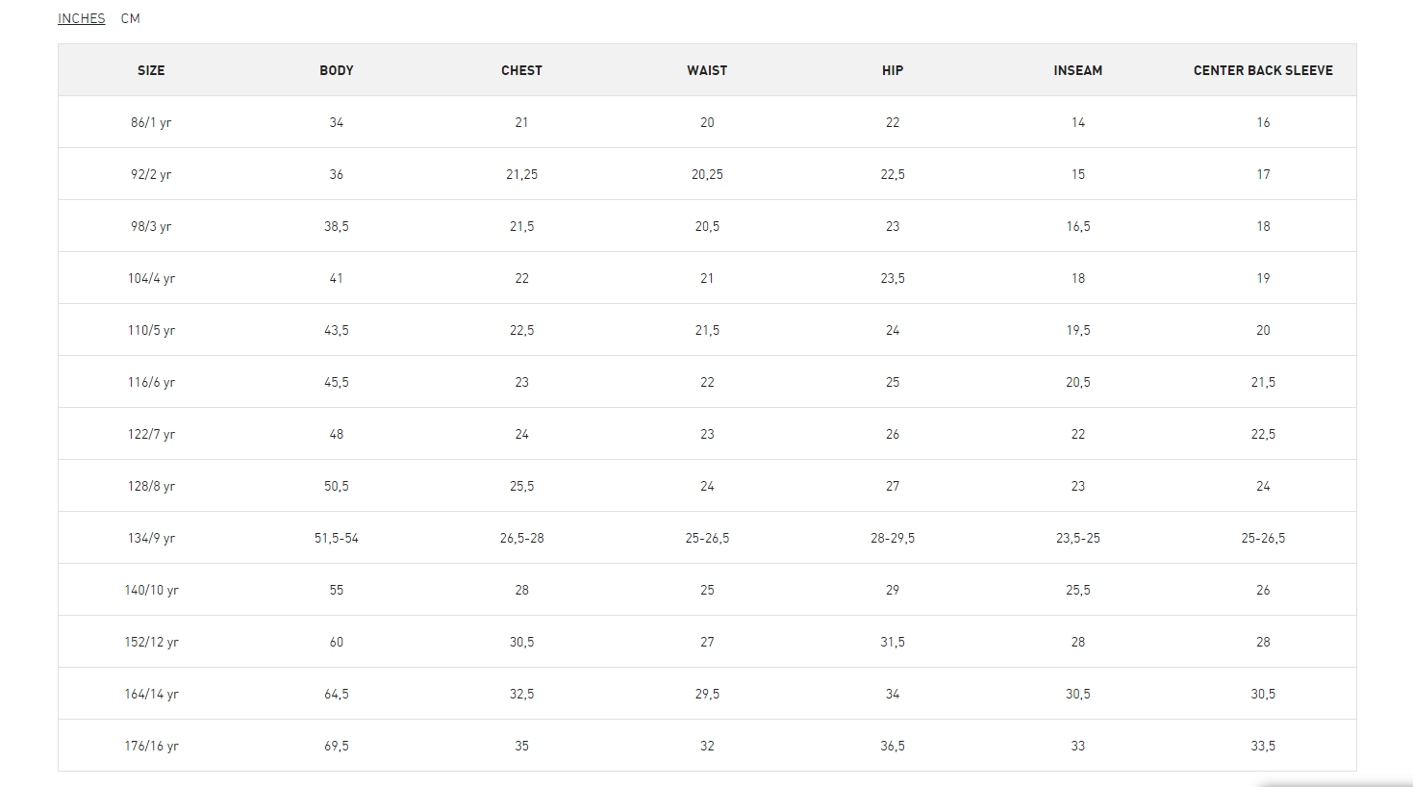
Task: Select the 128/8 yr size row
Action: pos(707,486)
